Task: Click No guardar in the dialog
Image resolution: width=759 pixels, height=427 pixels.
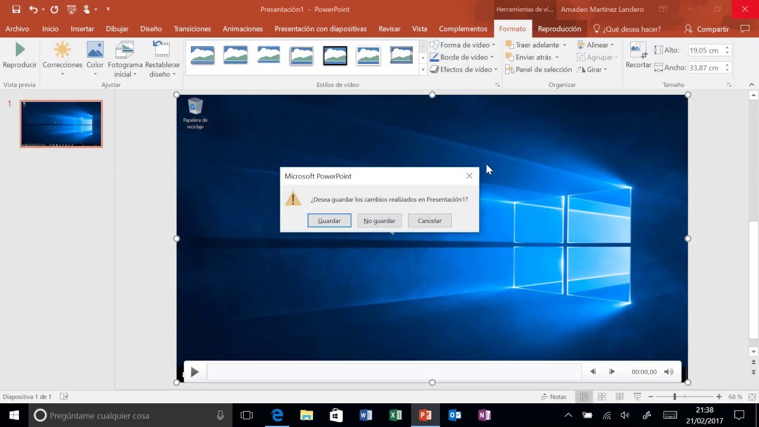Action: tap(379, 221)
